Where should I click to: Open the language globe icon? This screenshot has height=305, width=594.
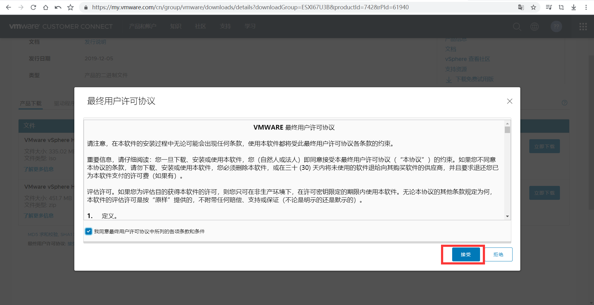(x=535, y=27)
